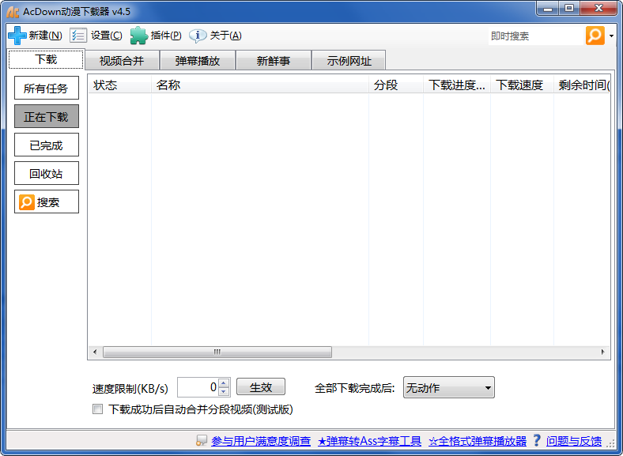The image size is (623, 456).
Task: Open the 示例网址 tab
Action: click(349, 61)
